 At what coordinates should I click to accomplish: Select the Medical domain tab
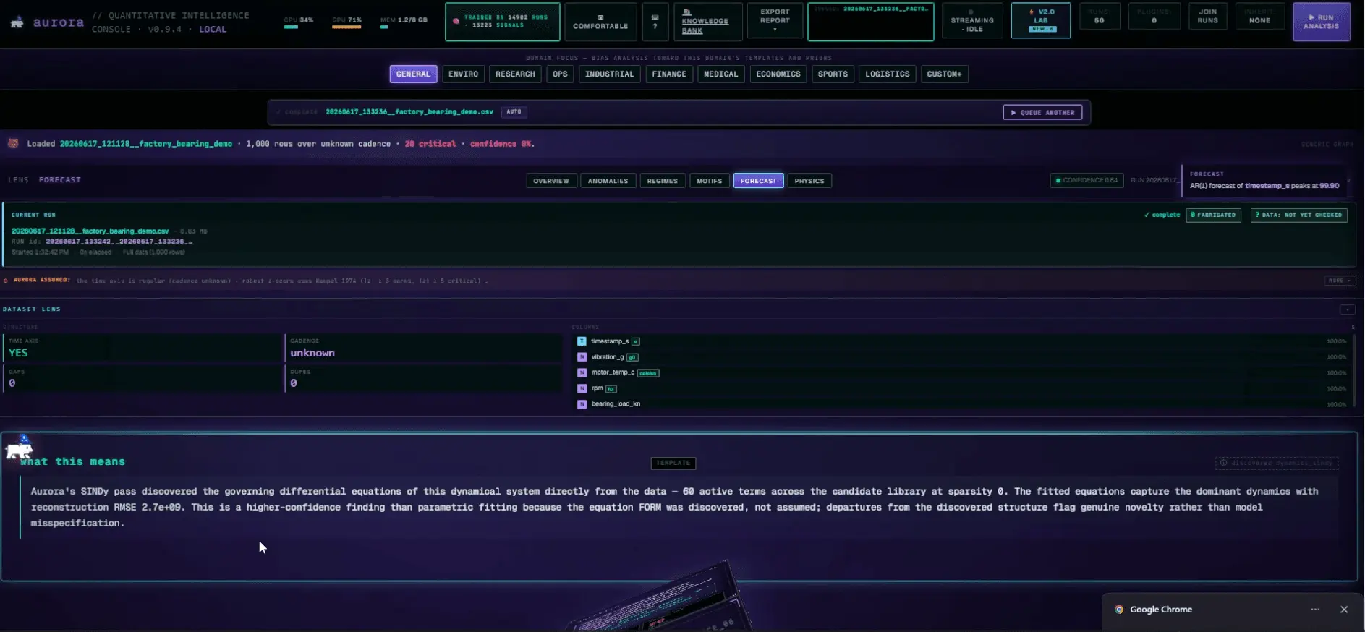(721, 74)
